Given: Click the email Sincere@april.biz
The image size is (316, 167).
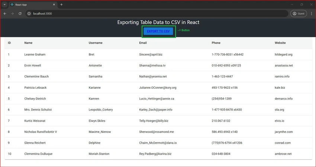Looking at the screenshot, I should pos(151,54).
